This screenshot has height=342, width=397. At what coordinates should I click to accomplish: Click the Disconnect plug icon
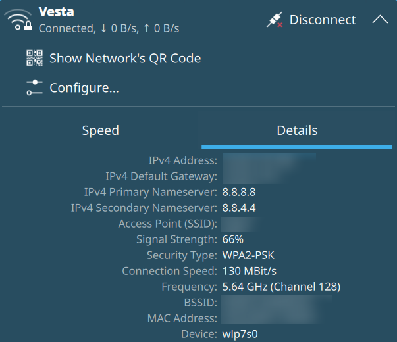pos(275,20)
